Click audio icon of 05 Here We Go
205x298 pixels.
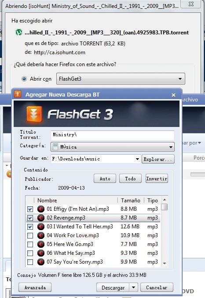click(41, 244)
